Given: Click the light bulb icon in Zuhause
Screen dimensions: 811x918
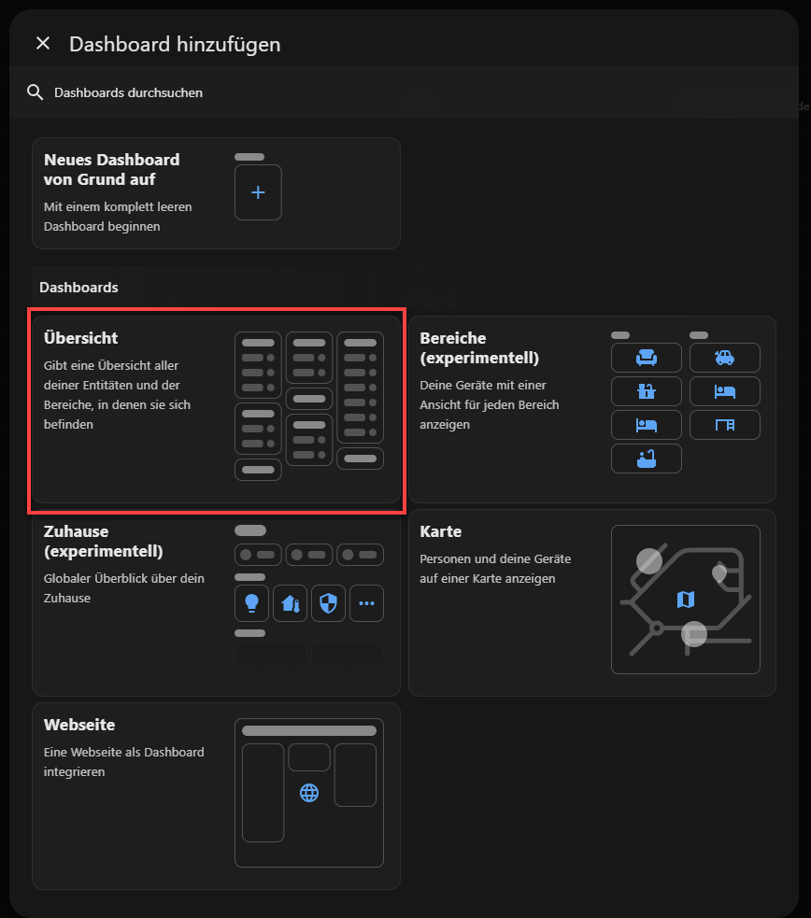Looking at the screenshot, I should tap(251, 604).
